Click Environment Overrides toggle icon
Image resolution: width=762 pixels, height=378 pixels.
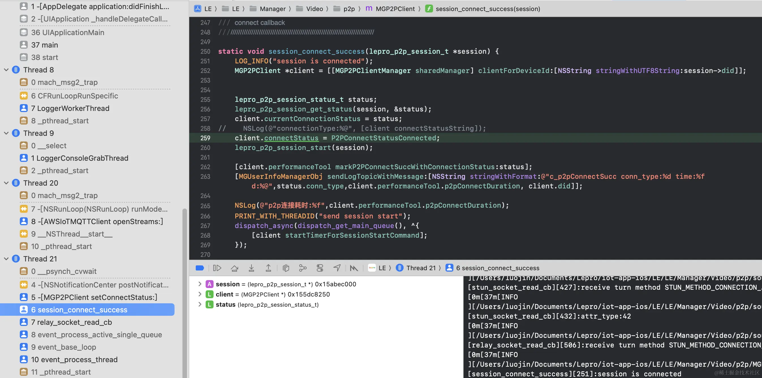tap(320, 268)
